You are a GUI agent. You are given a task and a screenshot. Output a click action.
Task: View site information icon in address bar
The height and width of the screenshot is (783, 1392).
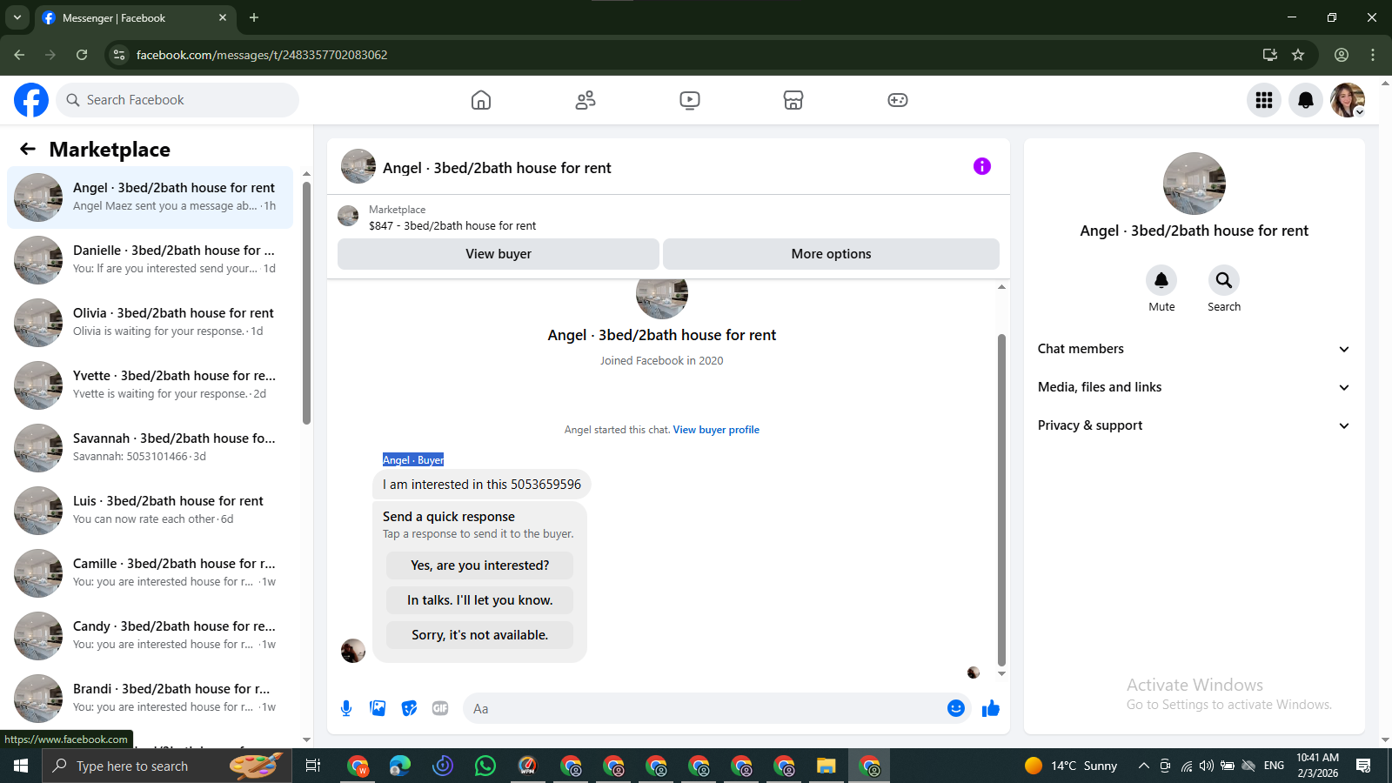coord(119,55)
